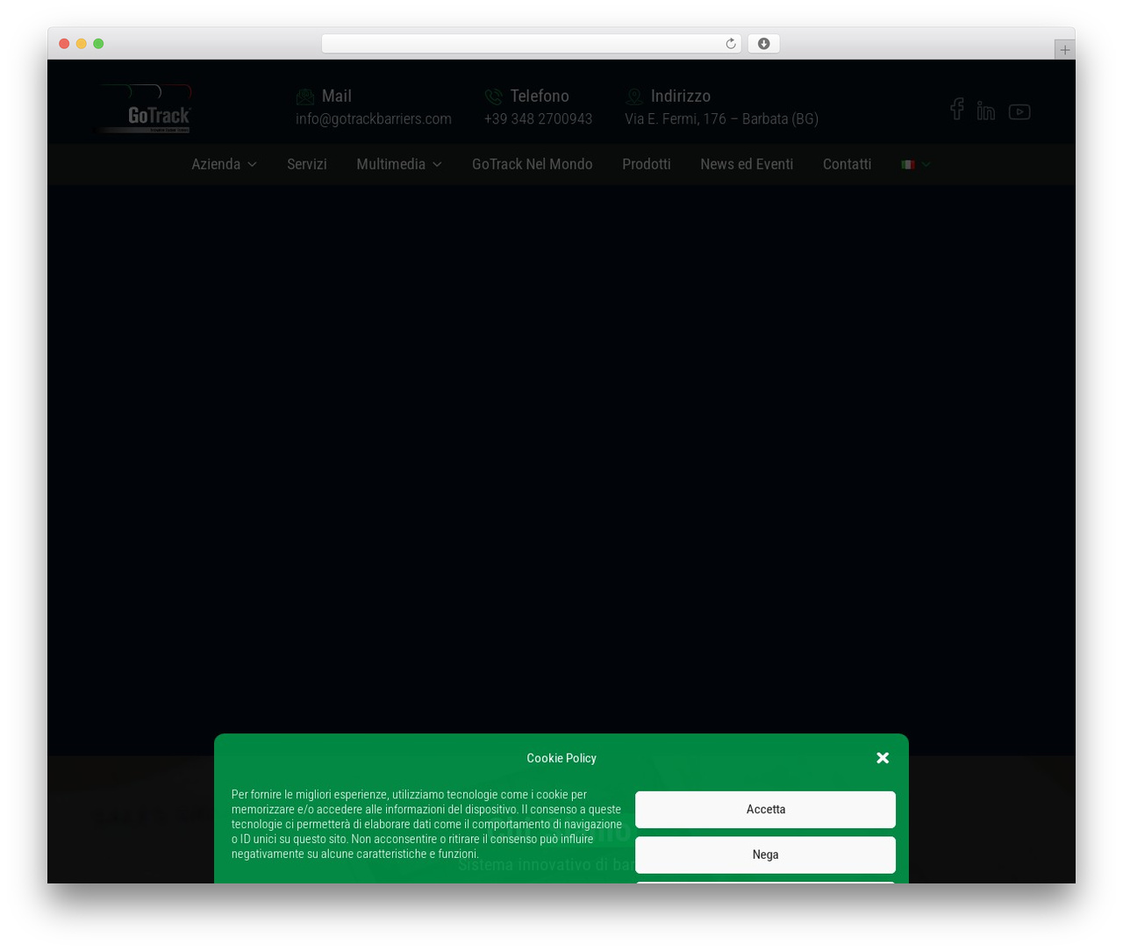Click the browser address bar
The width and height of the screenshot is (1123, 951).
pyautogui.click(x=532, y=44)
